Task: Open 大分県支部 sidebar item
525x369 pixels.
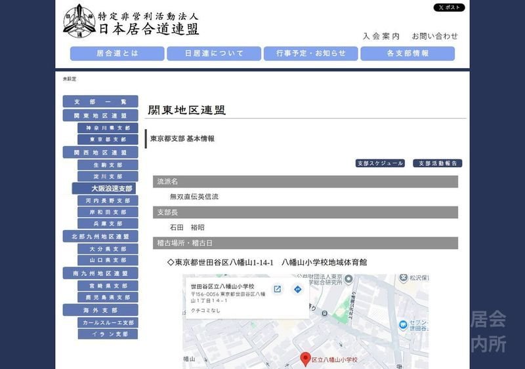Action: 108,249
